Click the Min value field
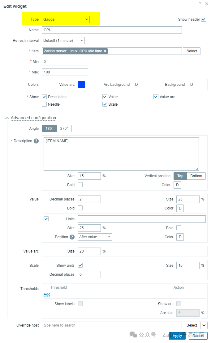This screenshot has width=211, height=343. point(65,61)
